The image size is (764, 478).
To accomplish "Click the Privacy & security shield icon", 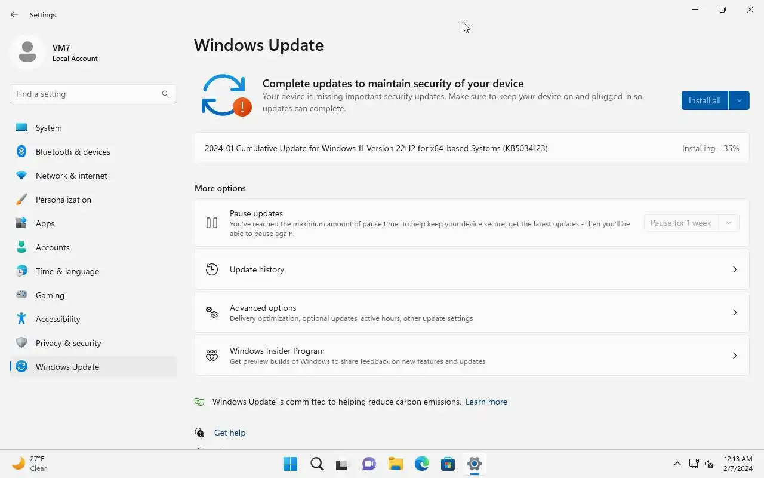I will tap(21, 343).
